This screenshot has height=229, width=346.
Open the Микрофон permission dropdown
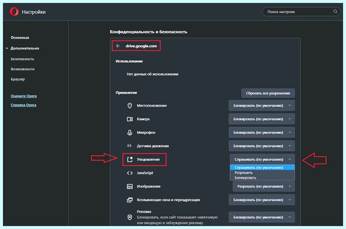[262, 133]
